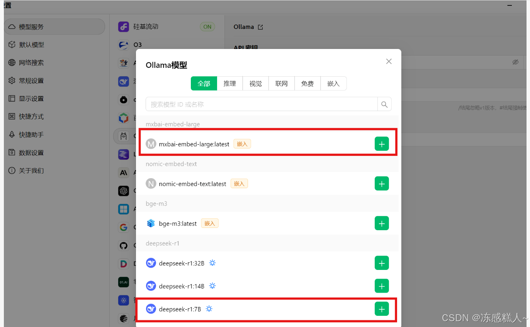The width and height of the screenshot is (530, 327).
Task: Click the 嵌入 tag on nomic-embed-text:latest
Action: (x=239, y=184)
